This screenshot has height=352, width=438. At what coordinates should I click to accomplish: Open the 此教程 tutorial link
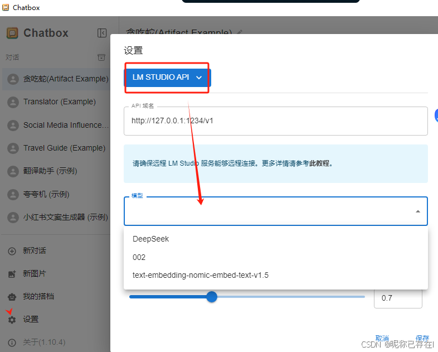[319, 163]
